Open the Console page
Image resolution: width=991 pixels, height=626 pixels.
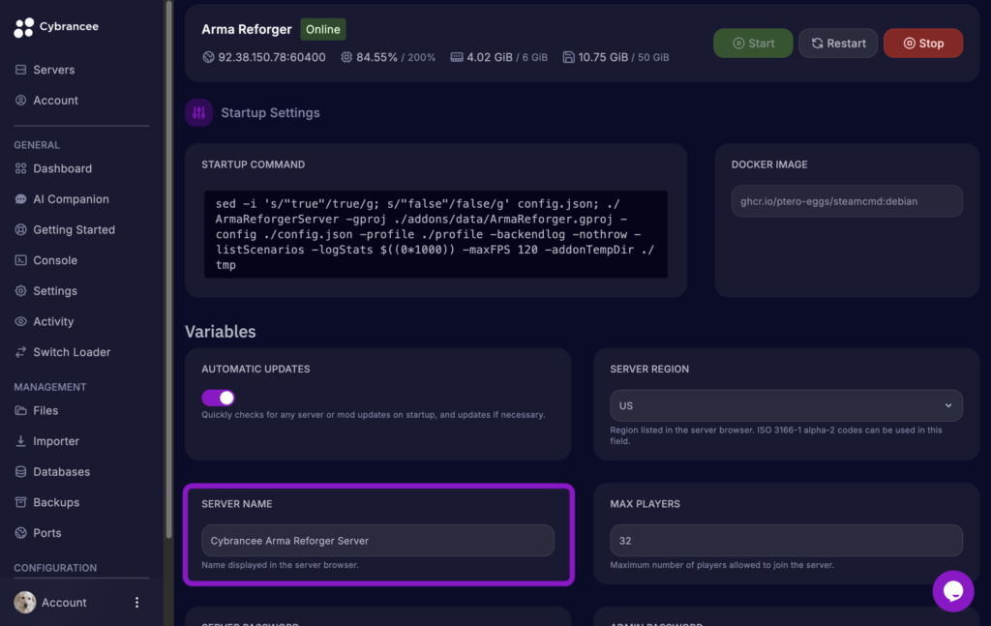(55, 260)
